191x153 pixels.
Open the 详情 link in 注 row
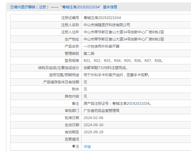click(87, 147)
